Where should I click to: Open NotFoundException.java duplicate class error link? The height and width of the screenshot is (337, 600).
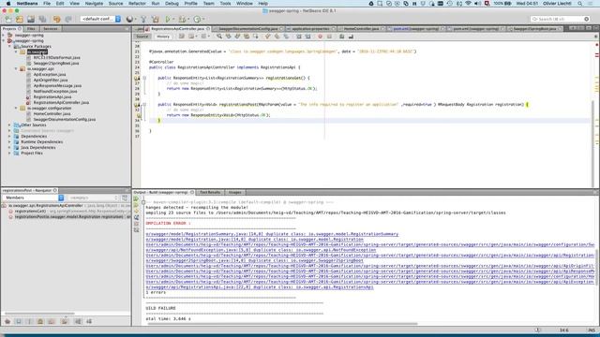click(261, 250)
